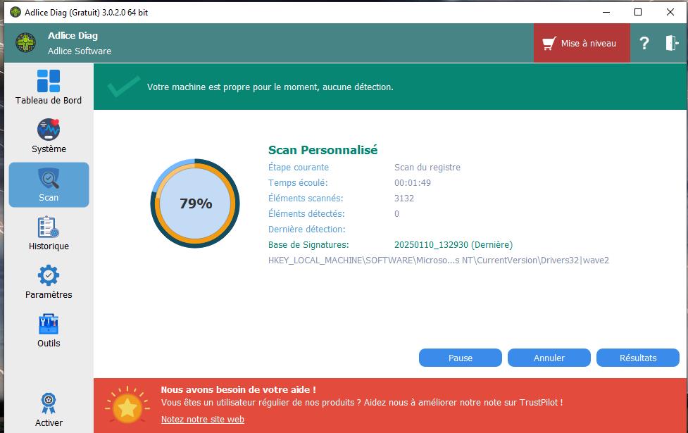Click the 'Étape courante' label
The width and height of the screenshot is (688, 433).
pos(299,167)
